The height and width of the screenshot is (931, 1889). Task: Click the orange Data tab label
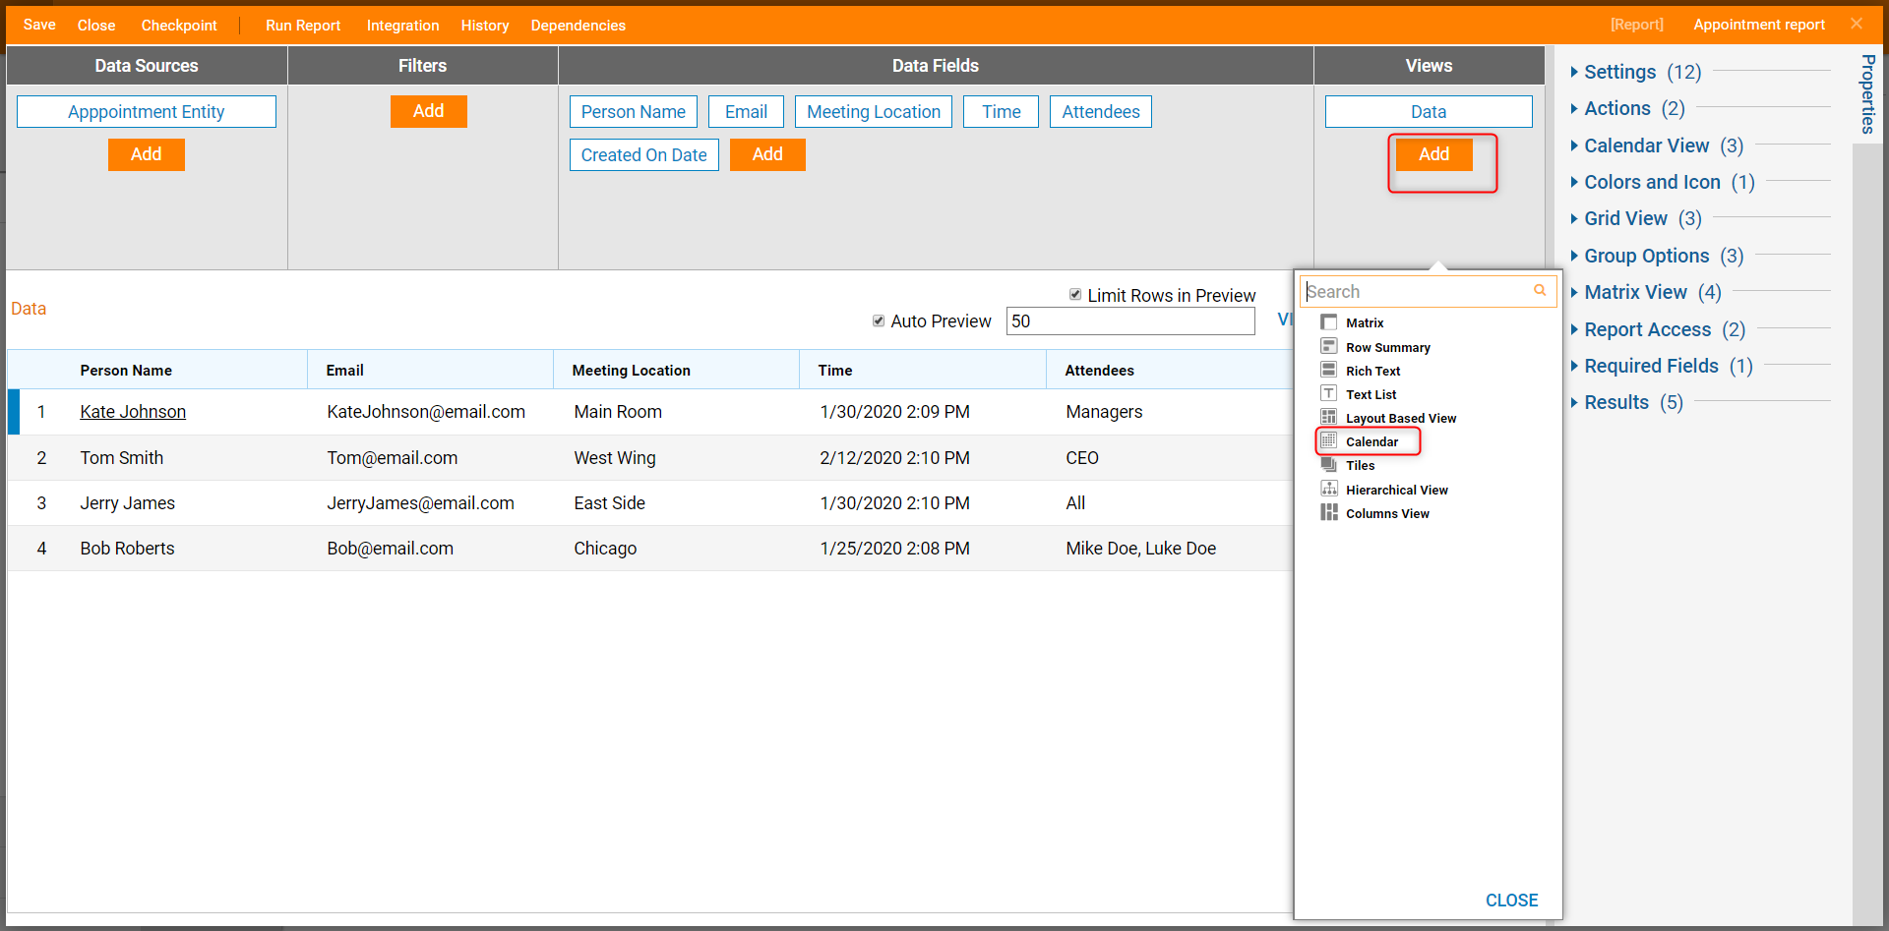(29, 309)
